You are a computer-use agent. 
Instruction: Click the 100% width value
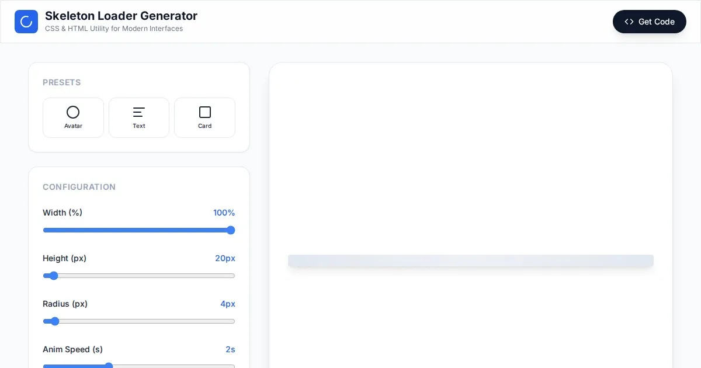[x=224, y=213]
